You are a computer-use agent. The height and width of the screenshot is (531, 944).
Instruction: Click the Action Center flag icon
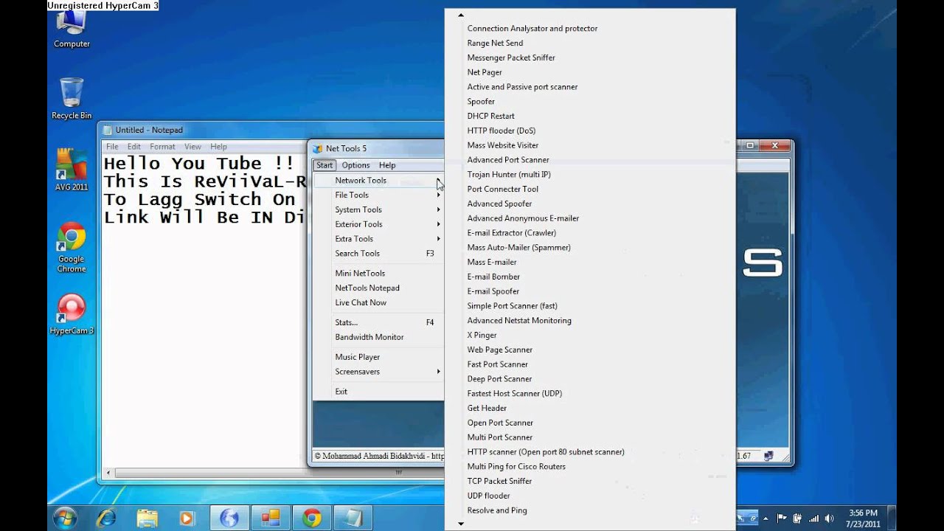780,518
